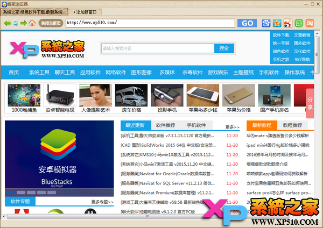
Task: Click the site search input box
Action: pos(158,48)
